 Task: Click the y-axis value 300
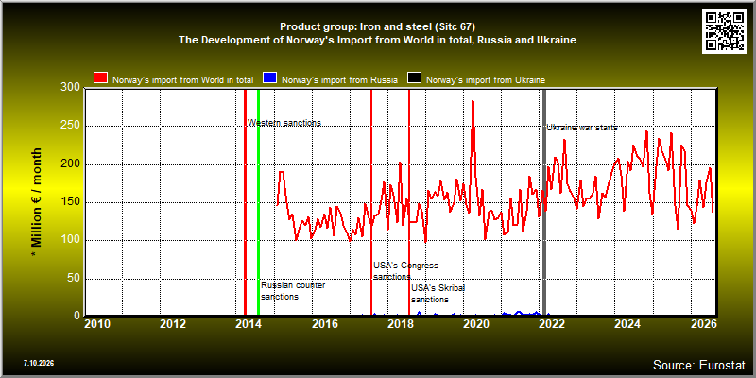coord(70,87)
